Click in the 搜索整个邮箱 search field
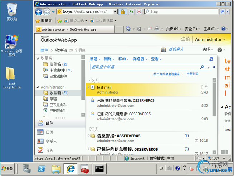This screenshot has height=176, width=234. point(145,67)
